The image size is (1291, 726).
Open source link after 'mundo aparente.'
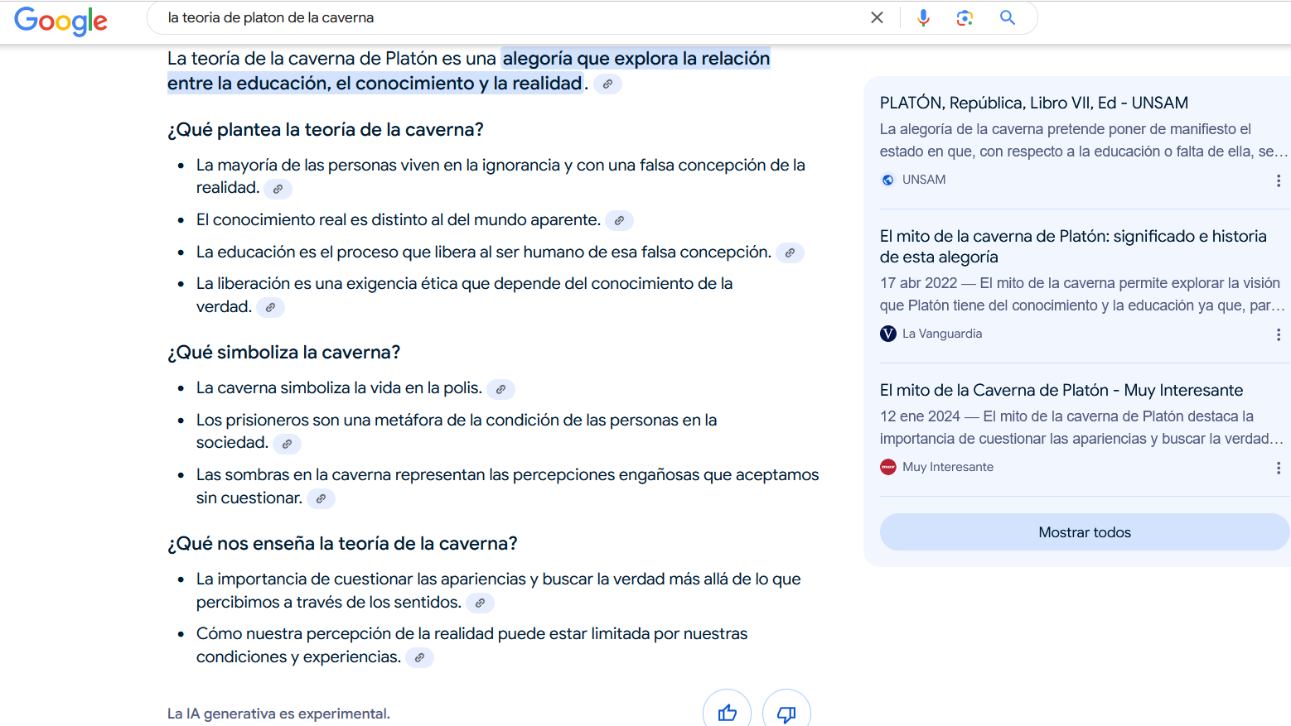click(619, 220)
